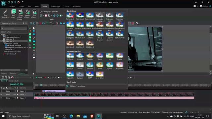The width and height of the screenshot is (212, 119).
Task: Open the Activation tab
Action: coord(77,6)
